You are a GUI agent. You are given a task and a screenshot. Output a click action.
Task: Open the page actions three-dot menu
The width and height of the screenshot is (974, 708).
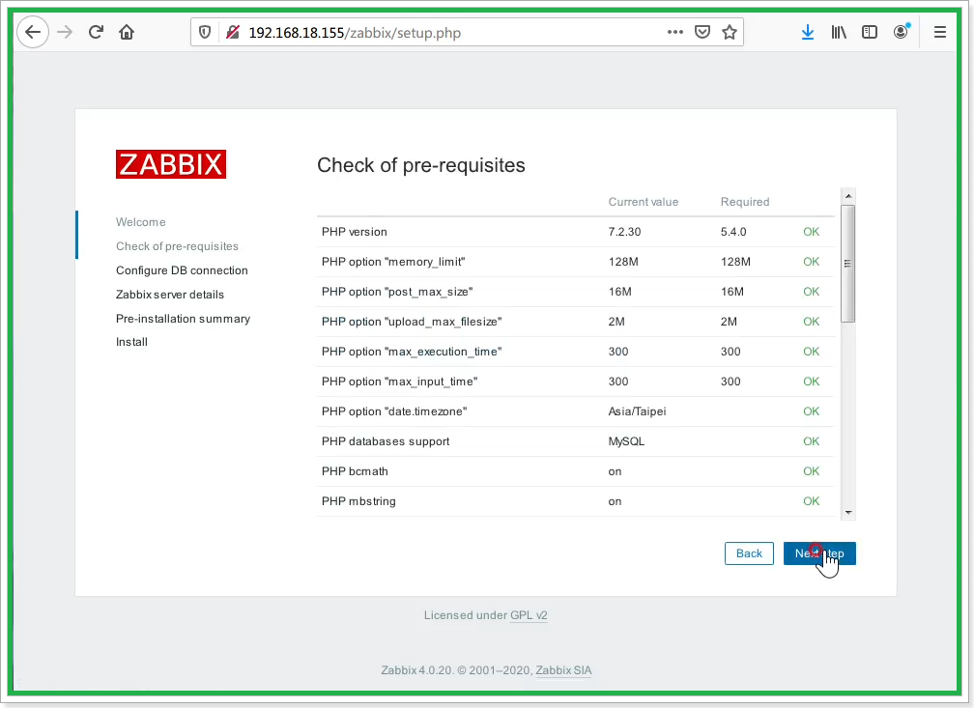pyautogui.click(x=675, y=32)
